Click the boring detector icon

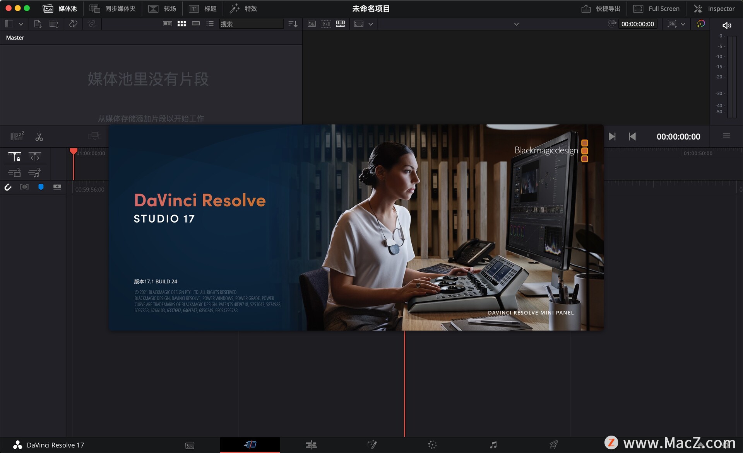(17, 136)
